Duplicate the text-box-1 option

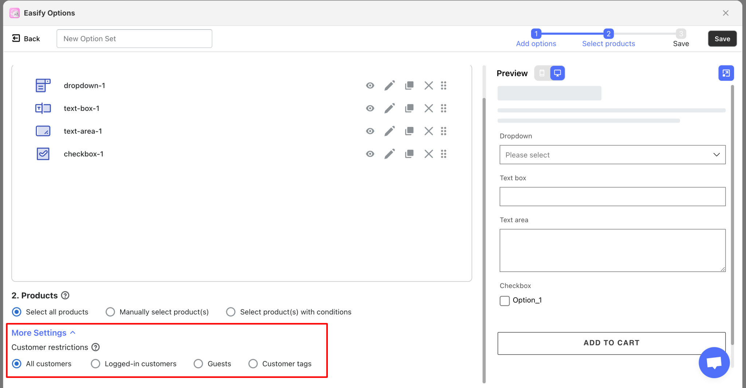pos(409,108)
